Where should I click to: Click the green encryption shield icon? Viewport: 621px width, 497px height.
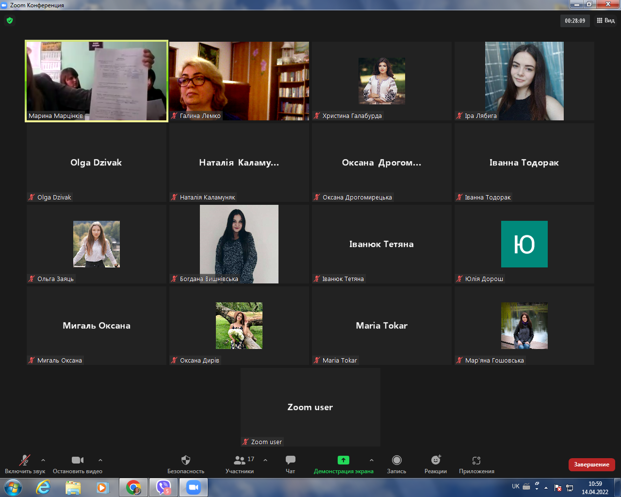(x=10, y=20)
